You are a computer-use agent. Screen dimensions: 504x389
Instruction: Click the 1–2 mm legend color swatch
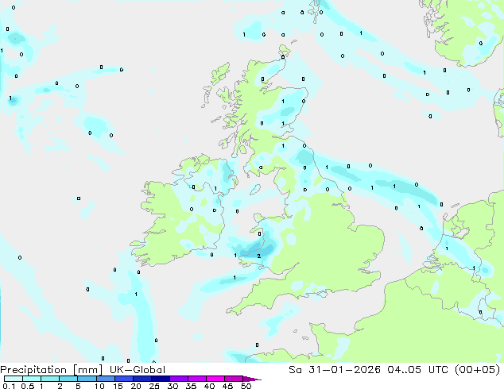point(50,379)
